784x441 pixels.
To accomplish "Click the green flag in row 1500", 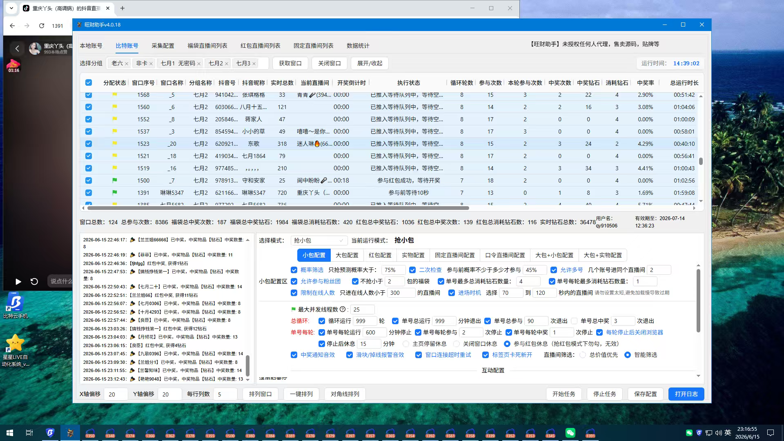I will click(115, 180).
